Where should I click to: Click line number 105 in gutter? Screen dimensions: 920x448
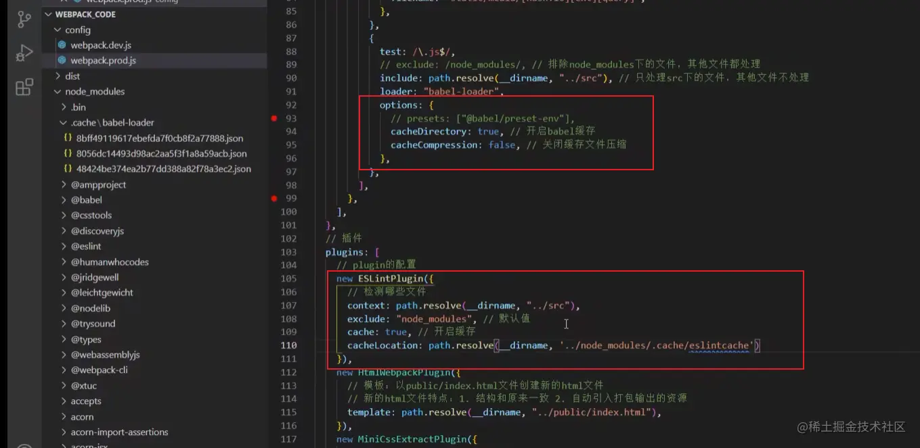coord(288,278)
